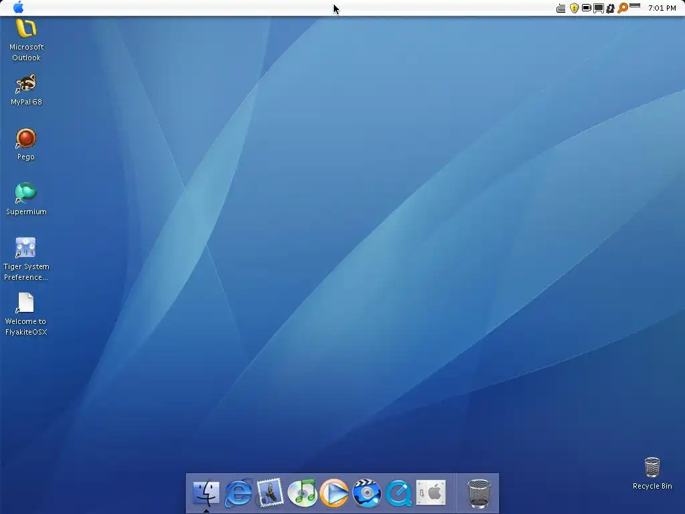The image size is (685, 514).
Task: Open the trash can in the dock
Action: pyautogui.click(x=479, y=493)
